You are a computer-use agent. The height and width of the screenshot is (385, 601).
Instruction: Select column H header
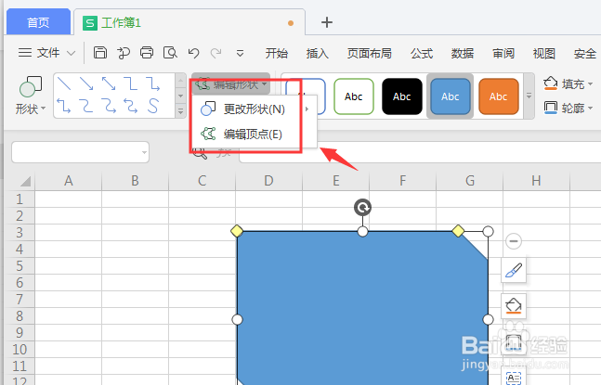tap(536, 181)
